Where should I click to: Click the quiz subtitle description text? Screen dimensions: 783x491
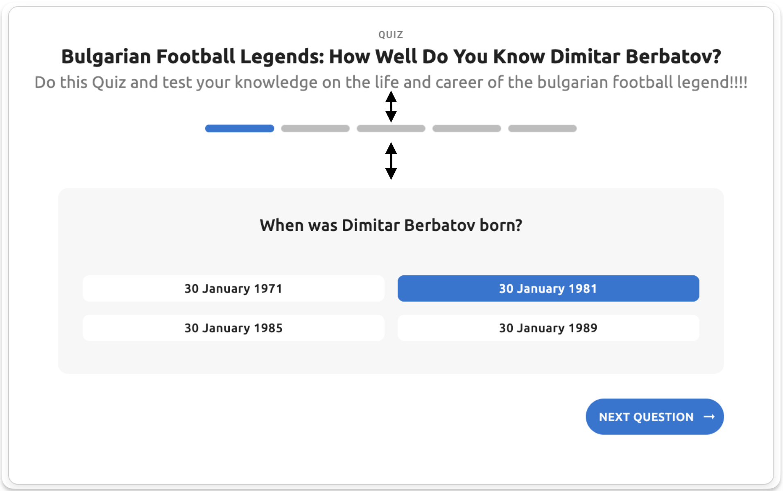[x=391, y=82]
